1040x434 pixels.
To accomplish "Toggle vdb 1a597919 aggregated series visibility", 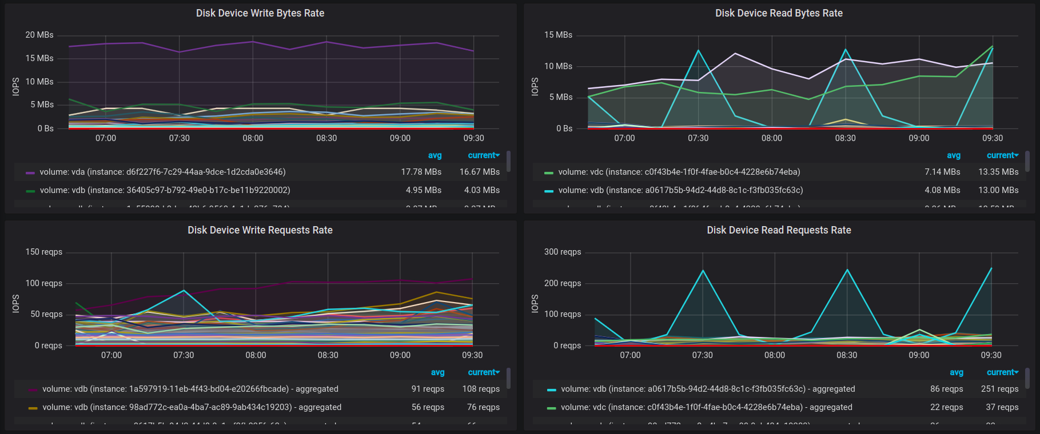I will click(190, 389).
